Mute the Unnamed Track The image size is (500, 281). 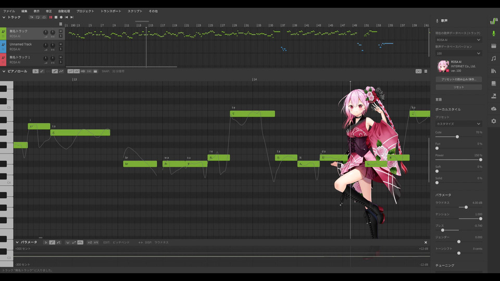click(x=60, y=44)
